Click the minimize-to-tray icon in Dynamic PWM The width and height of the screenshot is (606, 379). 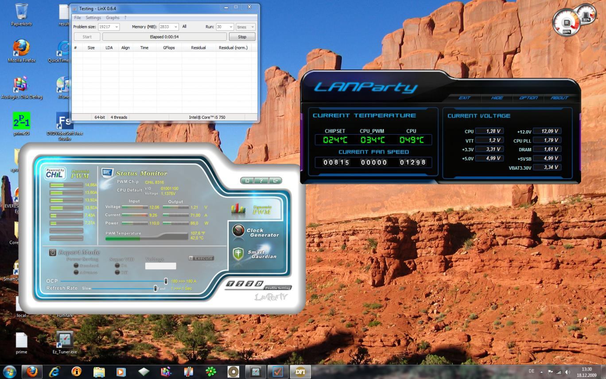pyautogui.click(x=247, y=180)
